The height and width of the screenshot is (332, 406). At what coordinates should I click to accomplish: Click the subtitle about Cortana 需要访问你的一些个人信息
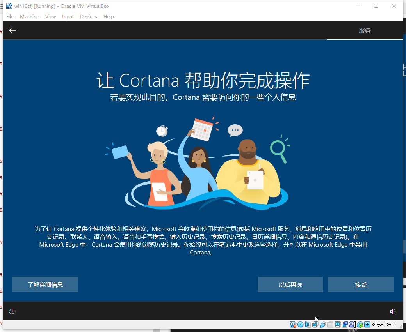pos(203,97)
